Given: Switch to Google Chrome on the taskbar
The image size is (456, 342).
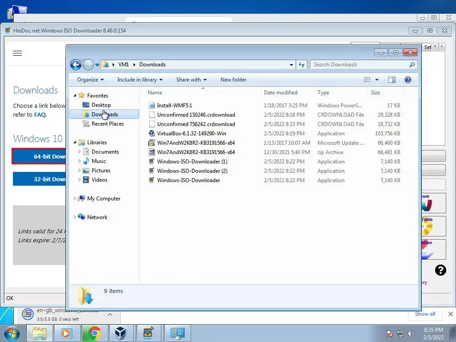Looking at the screenshot, I should (94, 333).
